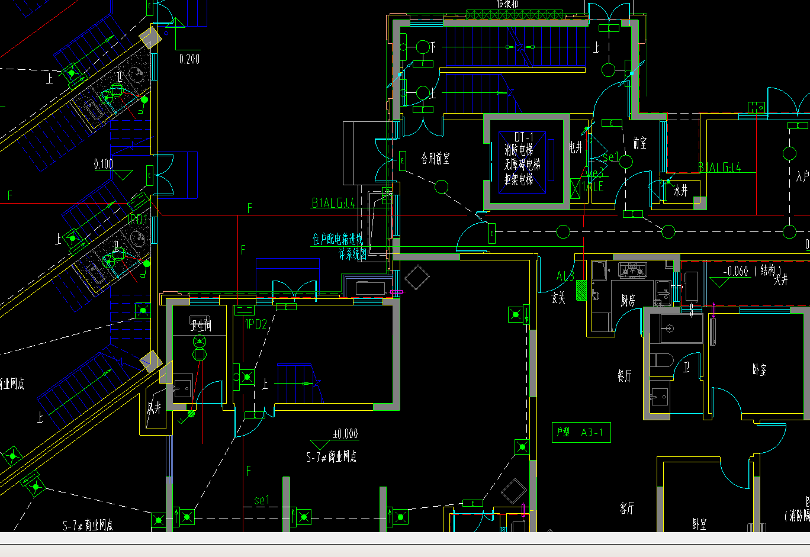Click the 客厅 room label

[627, 508]
